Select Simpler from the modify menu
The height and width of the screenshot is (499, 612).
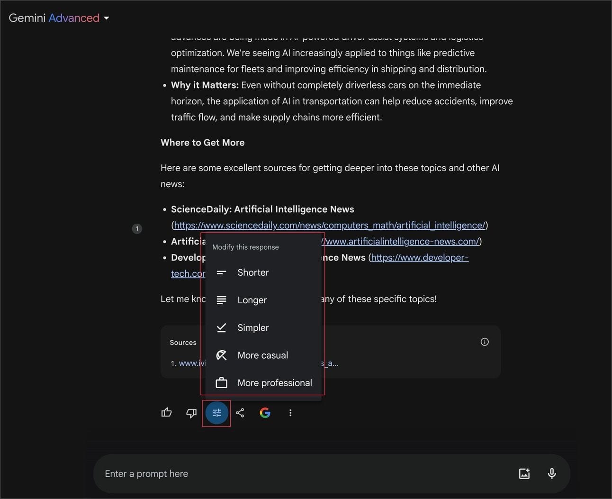point(263,327)
